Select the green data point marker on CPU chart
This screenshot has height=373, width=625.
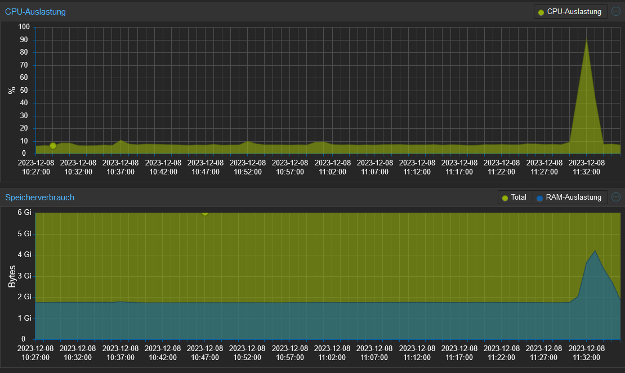point(52,146)
